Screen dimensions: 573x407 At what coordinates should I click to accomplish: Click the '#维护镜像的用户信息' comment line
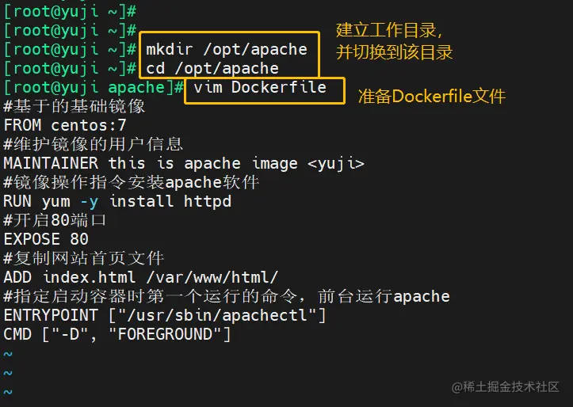pos(94,144)
